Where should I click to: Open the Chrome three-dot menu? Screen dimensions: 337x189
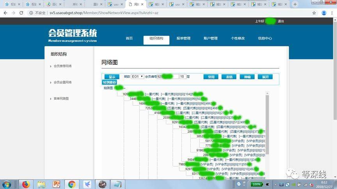(x=332, y=13)
